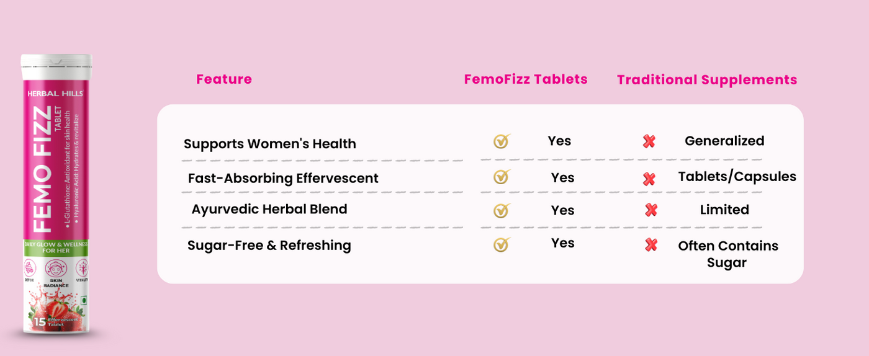Click the gold checkmark in Ayurvedic Herbal Blend row
This screenshot has width=869, height=356.
501,210
